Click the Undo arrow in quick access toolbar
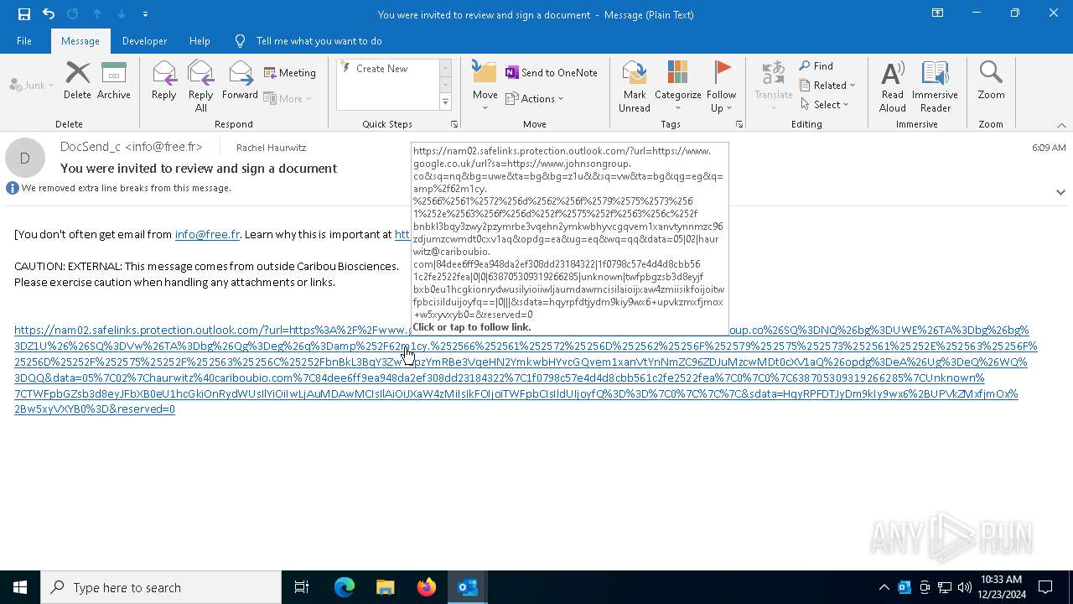 tap(49, 13)
